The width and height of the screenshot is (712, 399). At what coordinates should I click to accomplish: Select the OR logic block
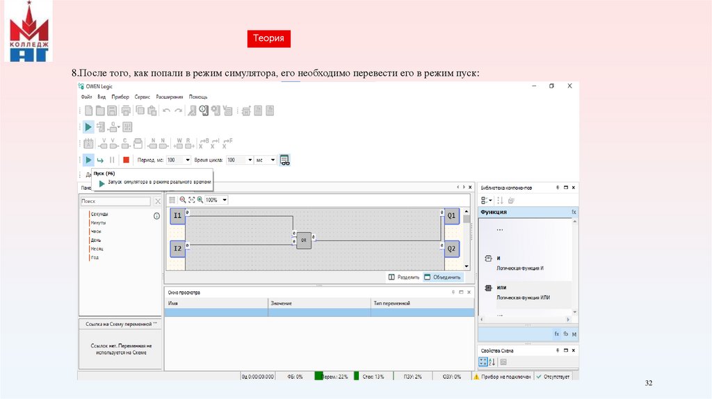click(x=304, y=241)
